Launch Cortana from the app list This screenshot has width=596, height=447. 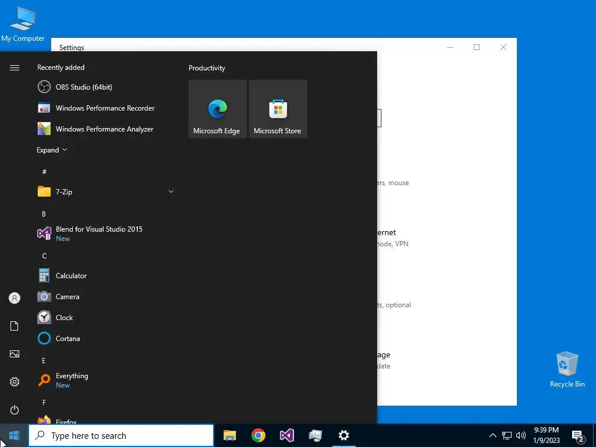coord(106,338)
